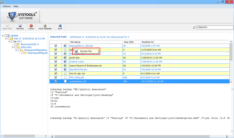Click the Word icon beside girish.doc
This screenshot has height=138, width=234.
click(x=65, y=58)
